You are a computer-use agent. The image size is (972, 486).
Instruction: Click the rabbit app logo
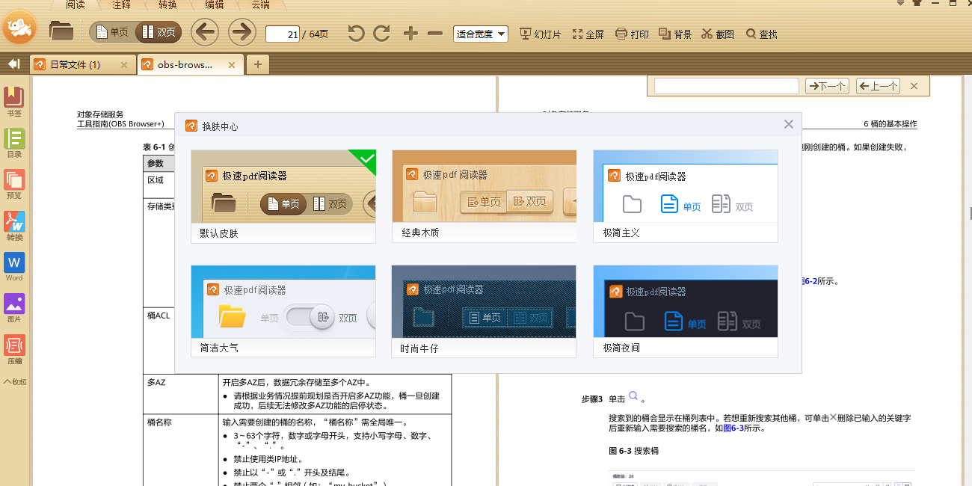click(19, 28)
